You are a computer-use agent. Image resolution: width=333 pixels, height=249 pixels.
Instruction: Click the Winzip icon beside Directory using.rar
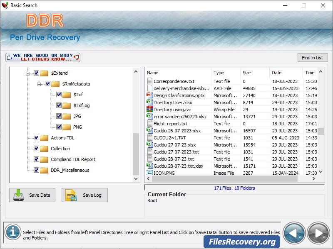coord(150,110)
